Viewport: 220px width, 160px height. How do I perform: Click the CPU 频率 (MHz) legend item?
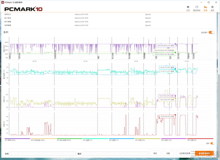[11, 140]
